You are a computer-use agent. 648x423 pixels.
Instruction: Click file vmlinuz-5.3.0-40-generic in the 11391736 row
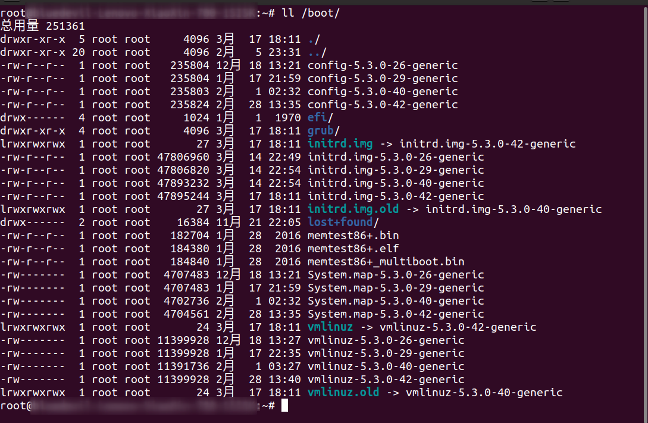click(x=386, y=366)
